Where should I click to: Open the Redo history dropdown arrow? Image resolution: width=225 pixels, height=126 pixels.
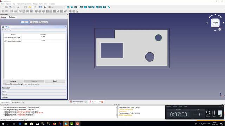pyautogui.click(x=37, y=7)
